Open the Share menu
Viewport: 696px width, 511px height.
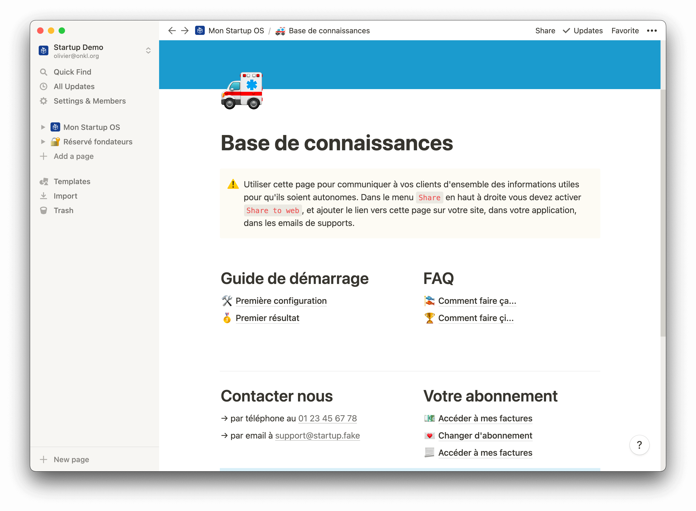point(545,31)
